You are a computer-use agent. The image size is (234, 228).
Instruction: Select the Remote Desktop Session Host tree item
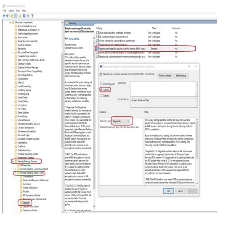32,173
